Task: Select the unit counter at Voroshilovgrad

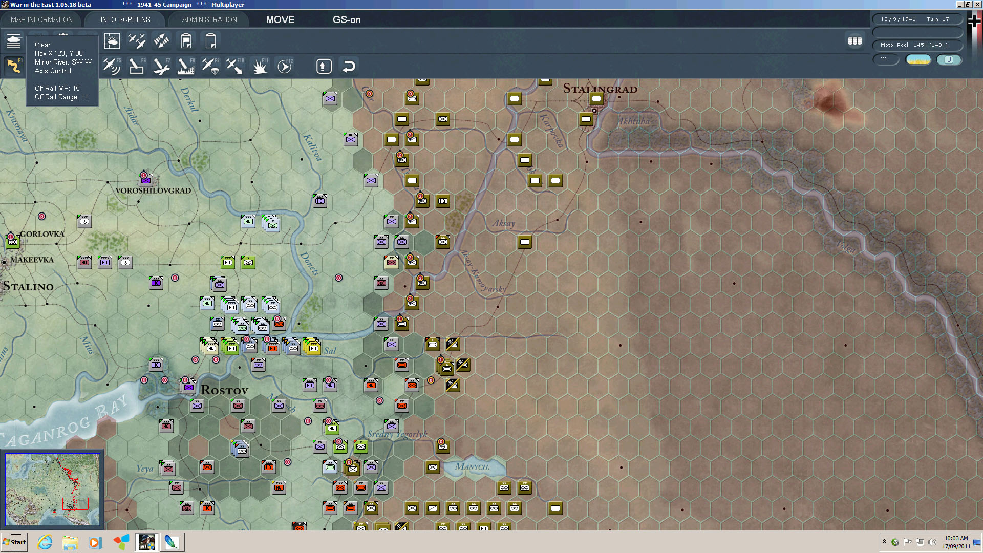Action: 146,180
